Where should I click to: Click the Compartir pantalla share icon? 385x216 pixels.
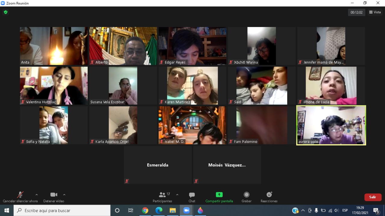coord(219,195)
